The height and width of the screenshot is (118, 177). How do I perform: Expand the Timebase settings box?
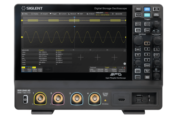click(96, 69)
